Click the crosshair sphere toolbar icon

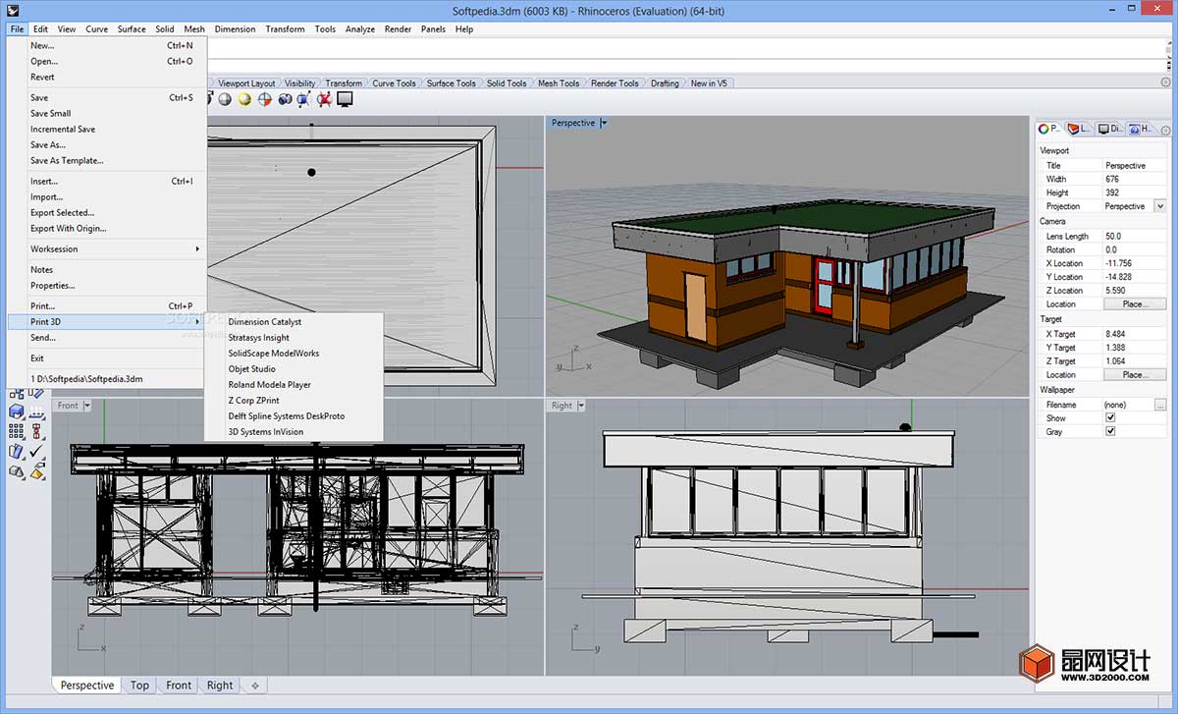[x=265, y=99]
